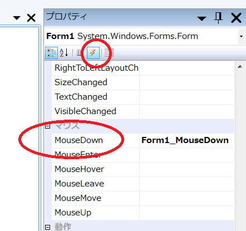This screenshot has height=231, width=246.
Task: Click the Property Pages icon
Action: coord(109,53)
